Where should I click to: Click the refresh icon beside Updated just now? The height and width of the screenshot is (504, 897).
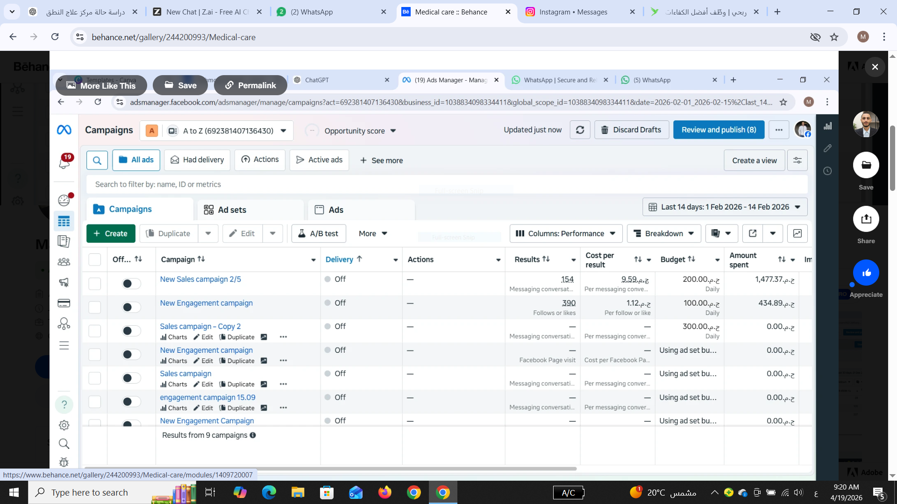(x=580, y=130)
